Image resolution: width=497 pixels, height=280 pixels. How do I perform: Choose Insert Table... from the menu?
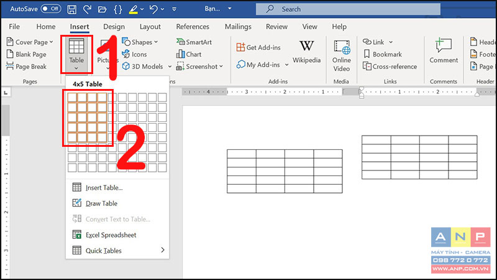[117, 188]
